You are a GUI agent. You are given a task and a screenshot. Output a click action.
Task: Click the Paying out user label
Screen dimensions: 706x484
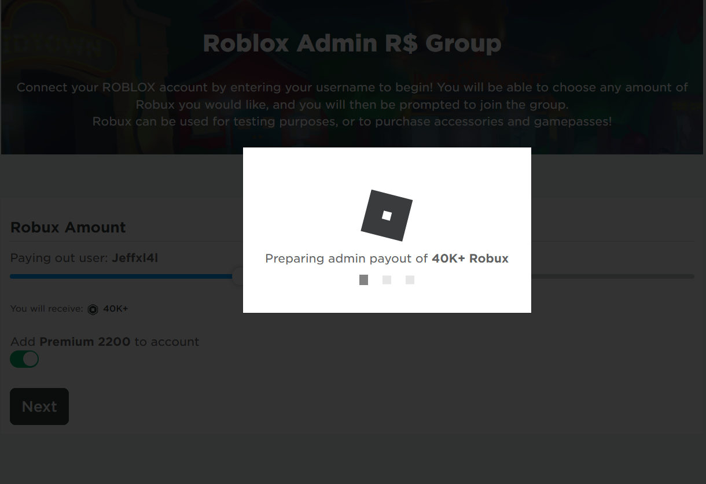60,258
